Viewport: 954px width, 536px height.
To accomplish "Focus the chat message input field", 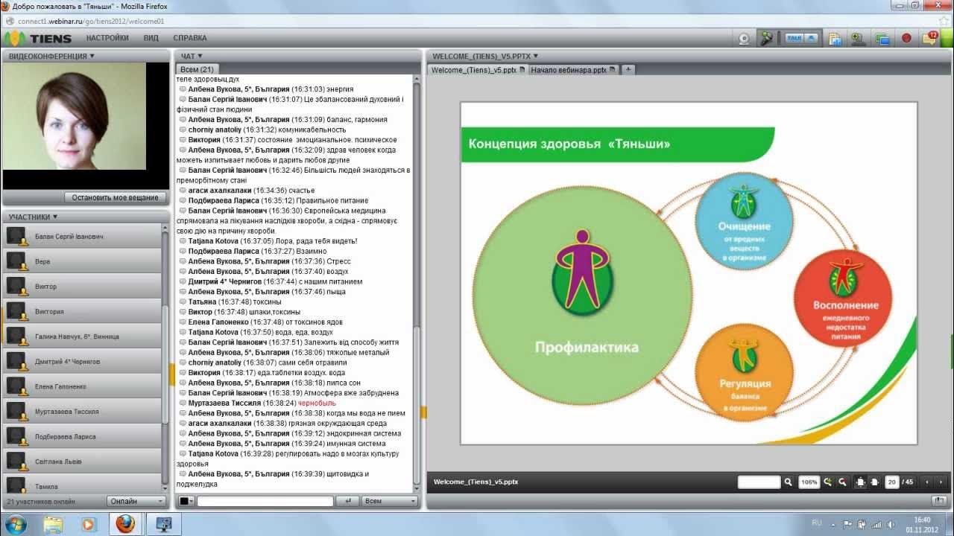I will point(265,501).
